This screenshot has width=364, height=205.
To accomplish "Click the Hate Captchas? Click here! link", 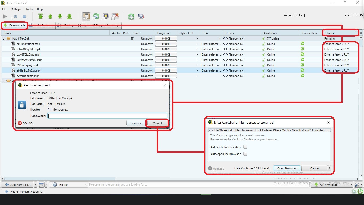I will pos(252,168).
